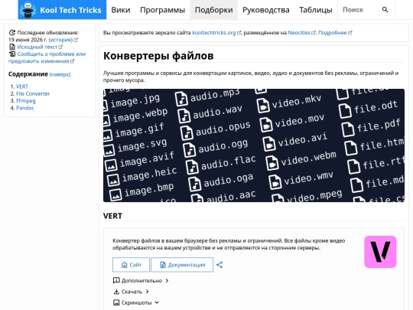The height and width of the screenshot is (310, 413).
Task: Expand the Дополнительно section
Action: (x=141, y=280)
